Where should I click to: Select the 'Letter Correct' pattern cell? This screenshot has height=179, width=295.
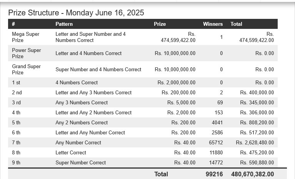pyautogui.click(x=71, y=152)
